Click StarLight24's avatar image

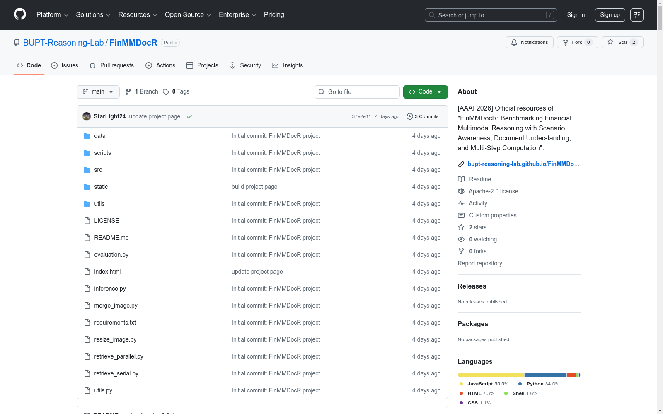pyautogui.click(x=87, y=116)
